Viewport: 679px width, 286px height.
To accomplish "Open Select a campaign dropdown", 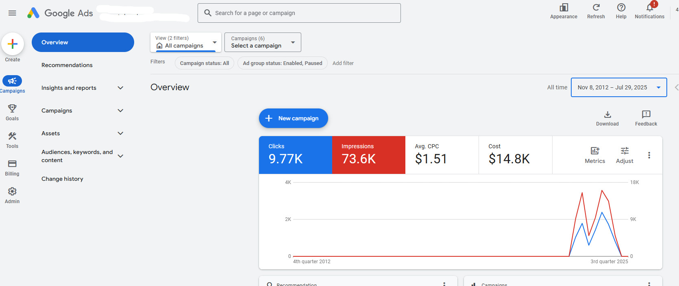I will [x=263, y=42].
